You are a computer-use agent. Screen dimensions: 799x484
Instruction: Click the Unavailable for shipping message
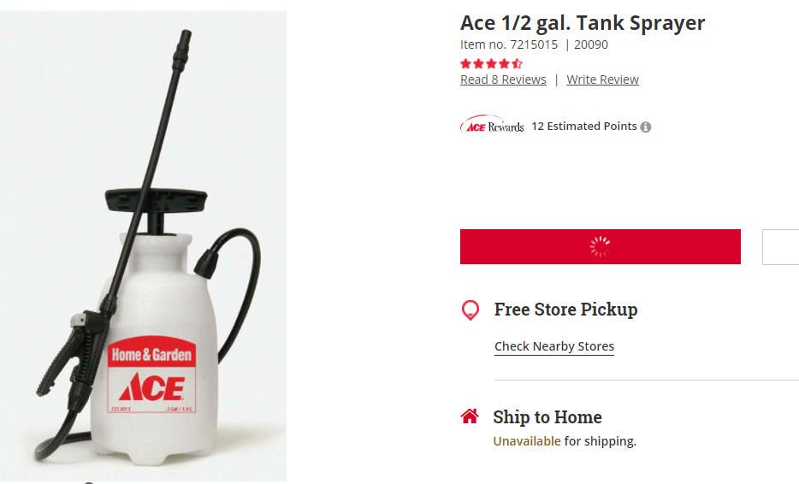[x=565, y=441]
